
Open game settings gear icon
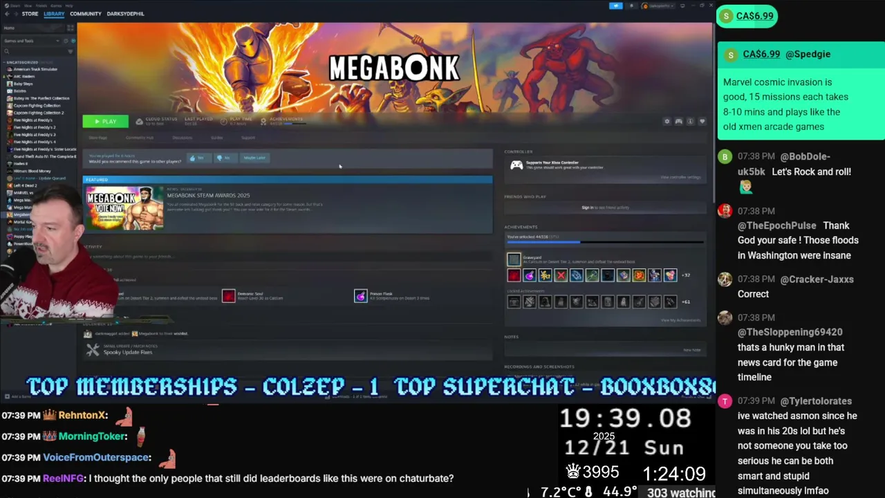coord(667,122)
